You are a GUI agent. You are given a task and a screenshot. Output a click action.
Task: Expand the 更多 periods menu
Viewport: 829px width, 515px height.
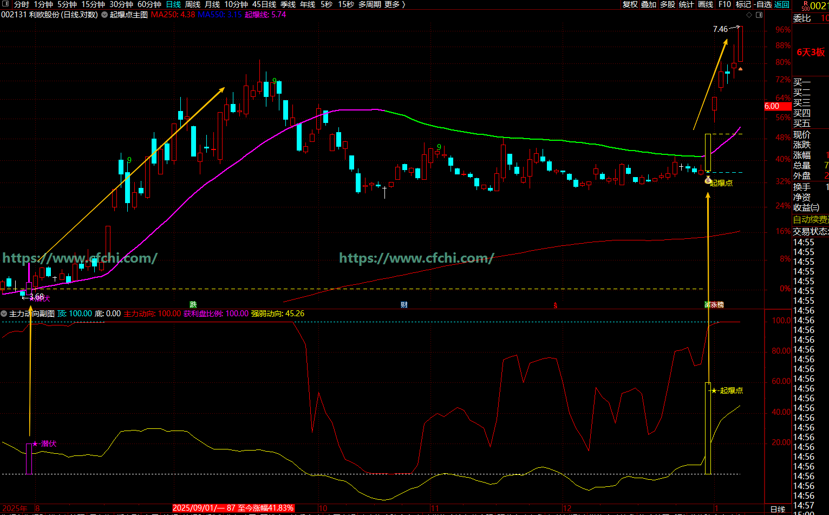click(x=395, y=4)
